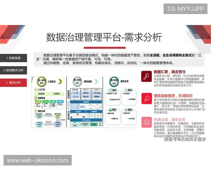
Task: Click the grid icon beside 数据管理
Action: pyautogui.click(x=36, y=98)
